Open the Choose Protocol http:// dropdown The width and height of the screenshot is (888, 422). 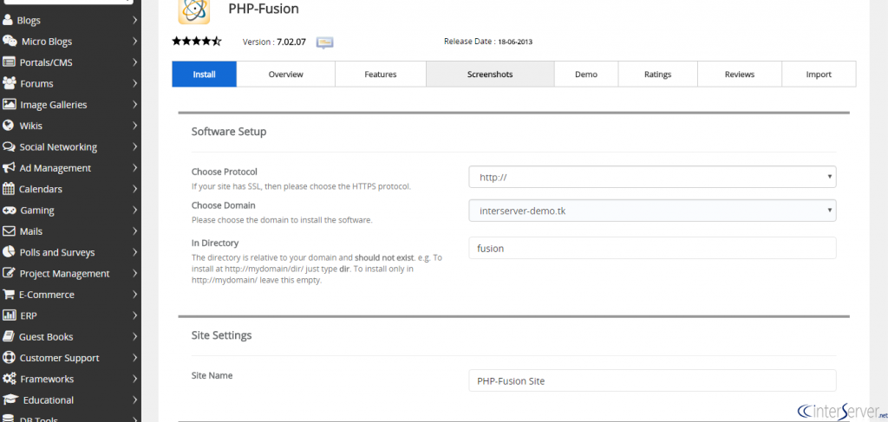point(652,177)
